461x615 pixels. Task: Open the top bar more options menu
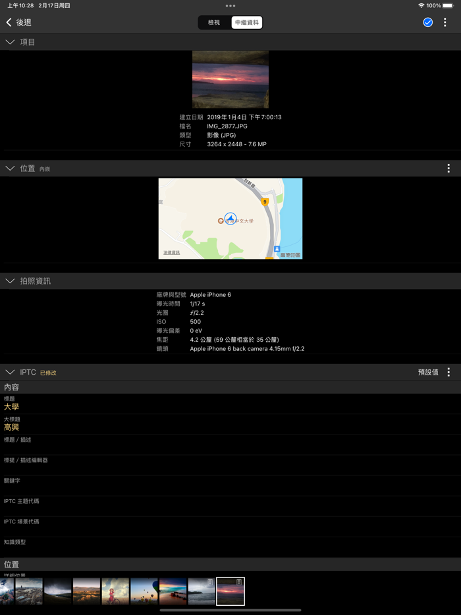click(445, 22)
